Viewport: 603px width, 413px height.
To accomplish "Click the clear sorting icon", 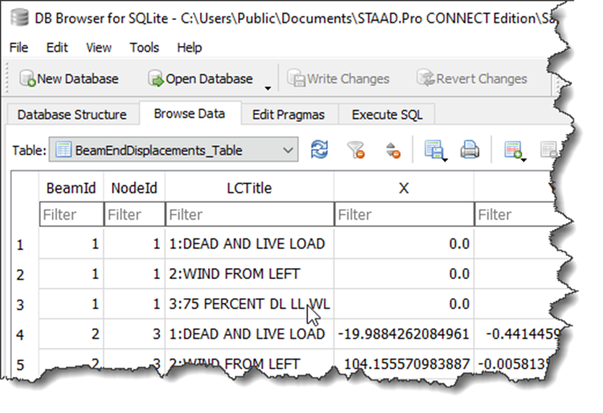I will (x=393, y=150).
